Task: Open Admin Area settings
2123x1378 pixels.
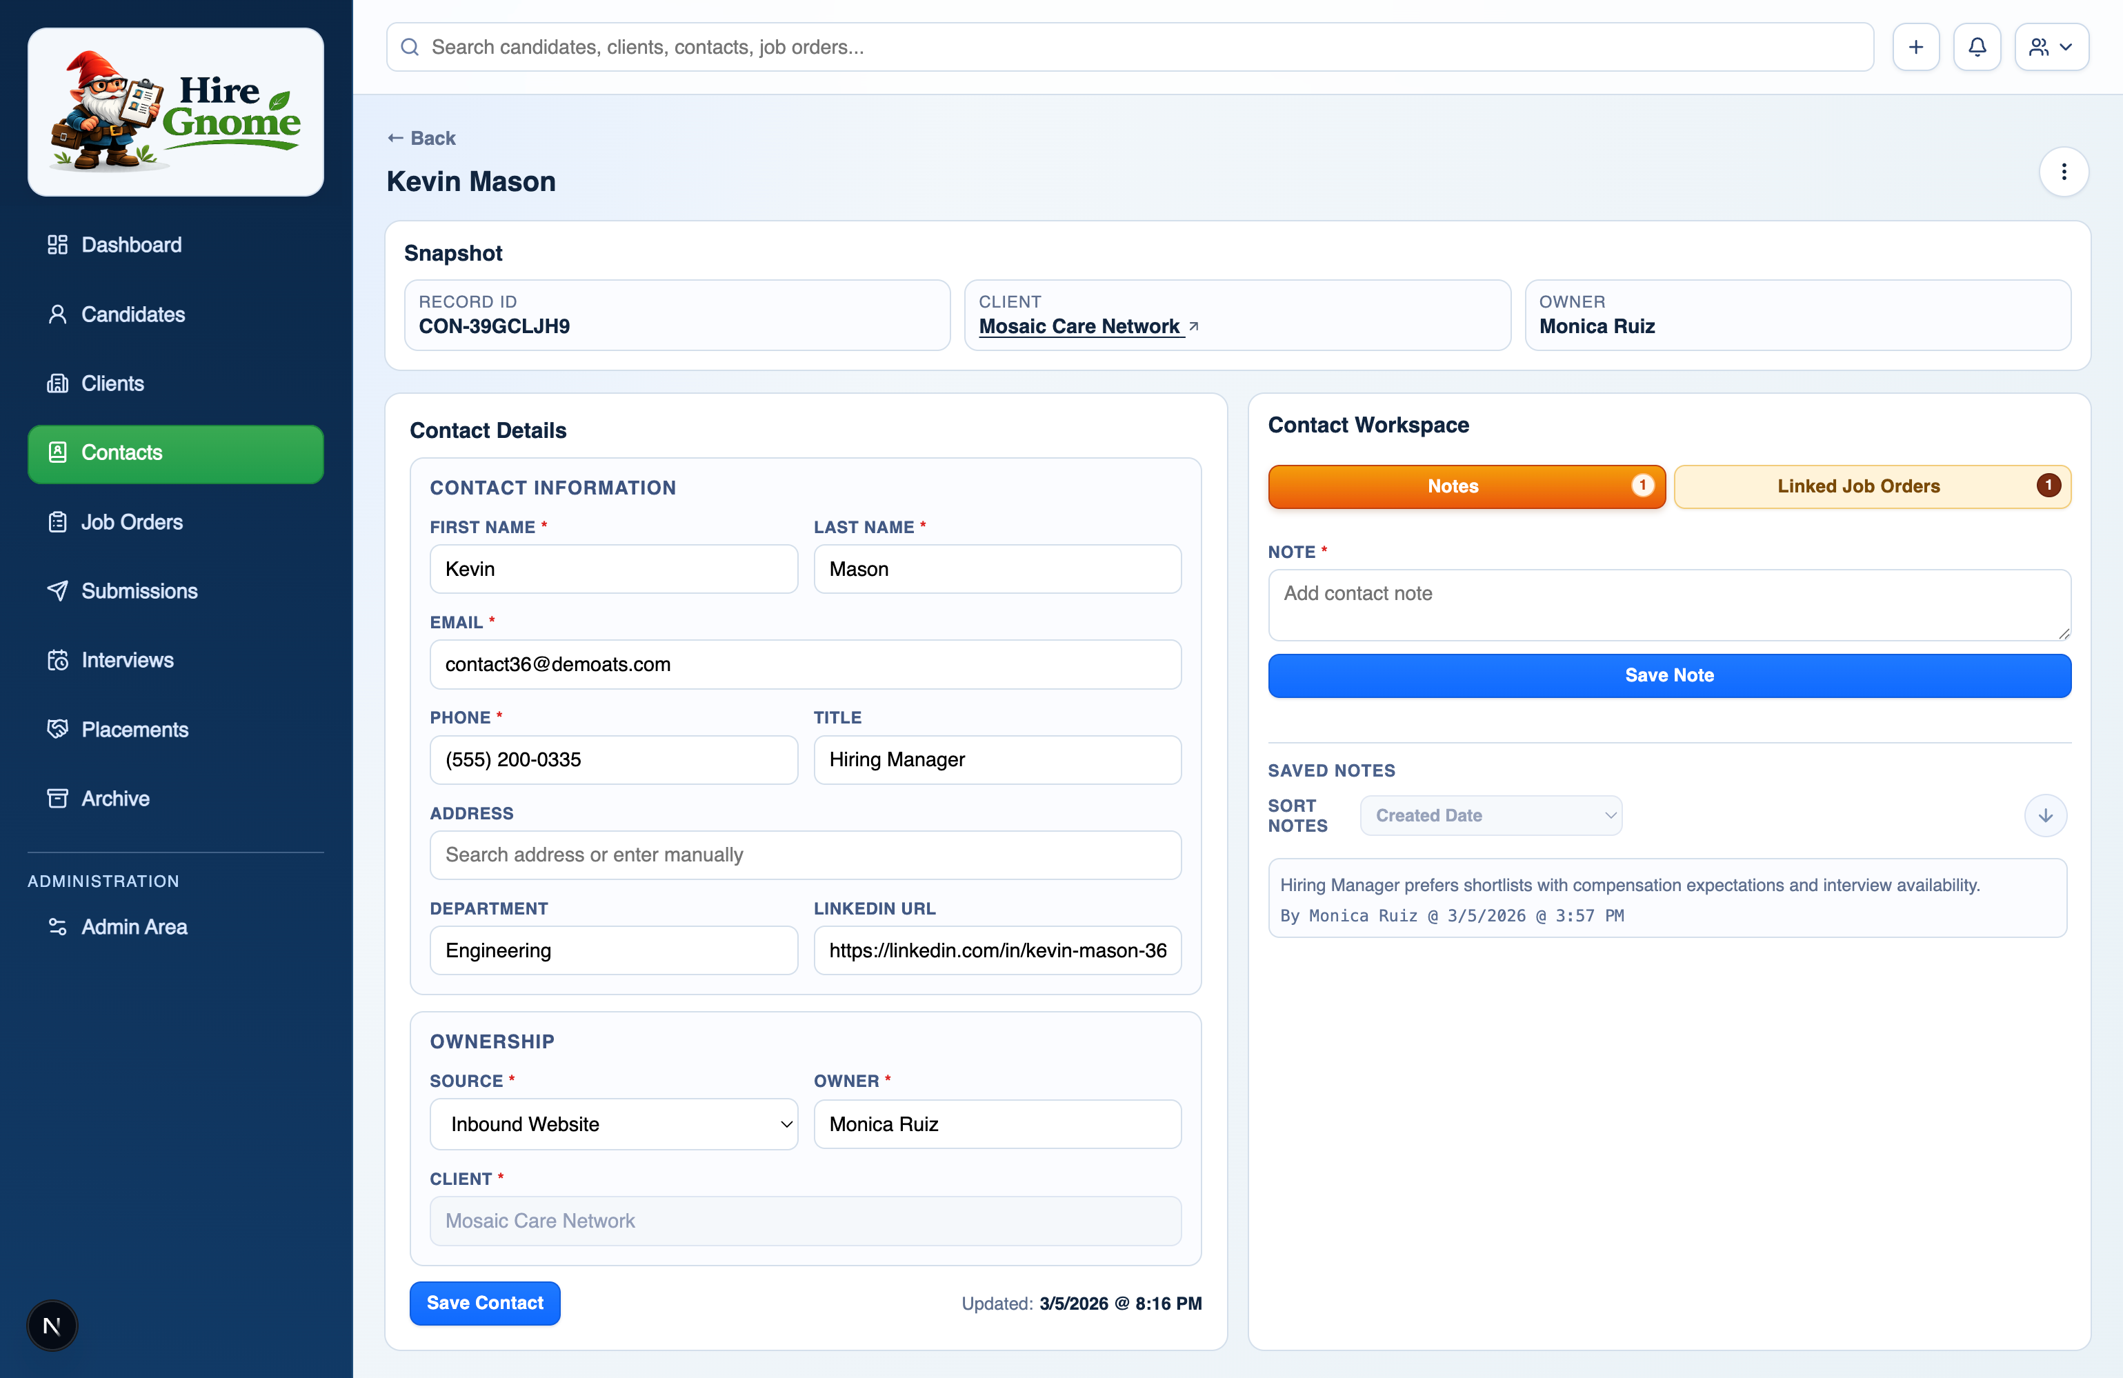Action: (134, 927)
